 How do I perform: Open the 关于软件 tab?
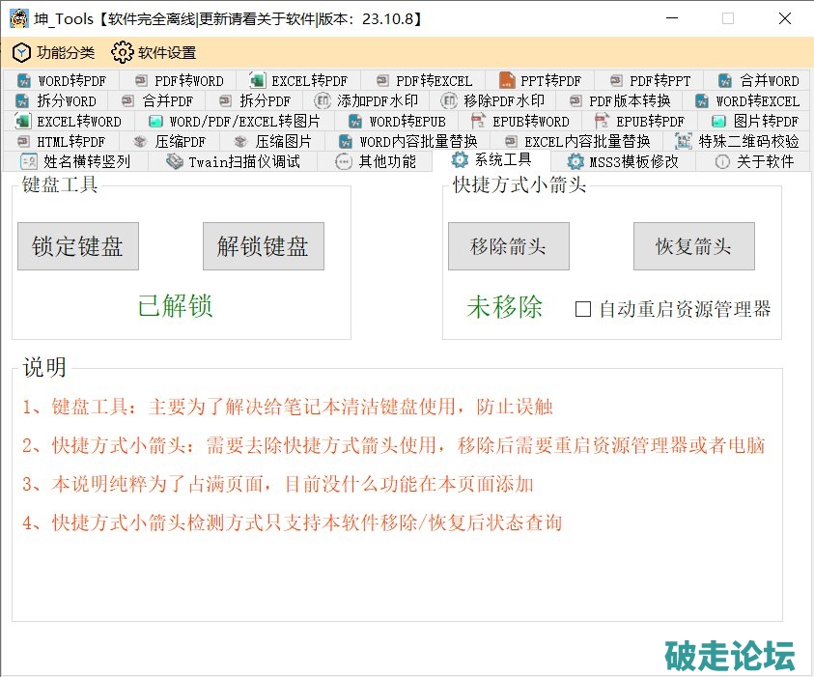754,162
